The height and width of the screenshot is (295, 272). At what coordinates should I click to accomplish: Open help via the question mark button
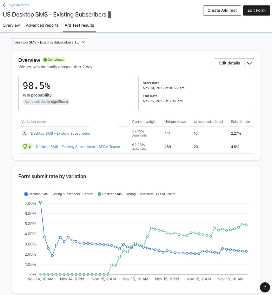pyautogui.click(x=265, y=287)
